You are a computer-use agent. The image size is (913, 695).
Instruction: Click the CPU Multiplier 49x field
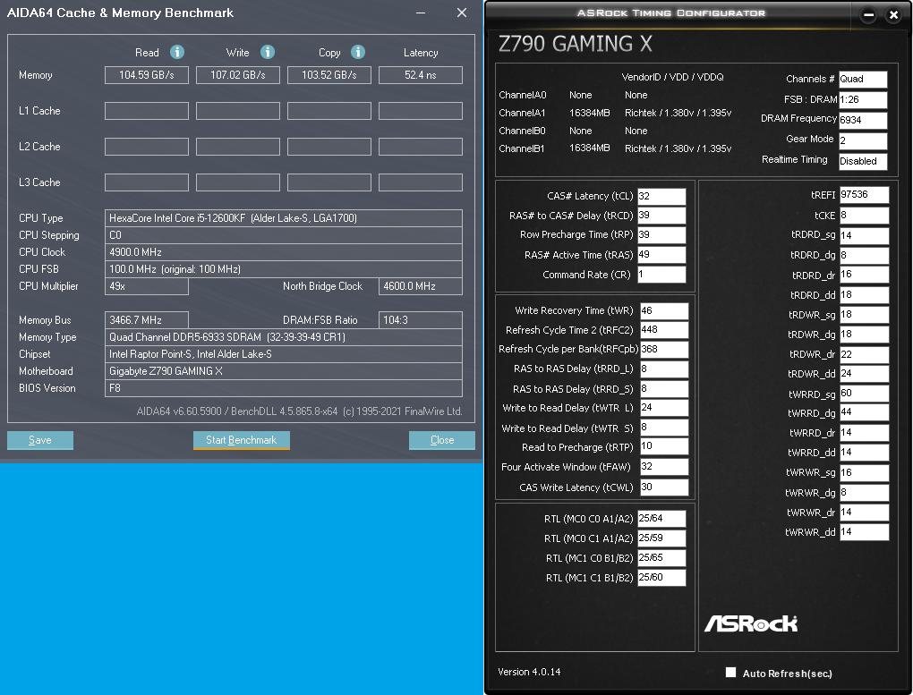147,286
